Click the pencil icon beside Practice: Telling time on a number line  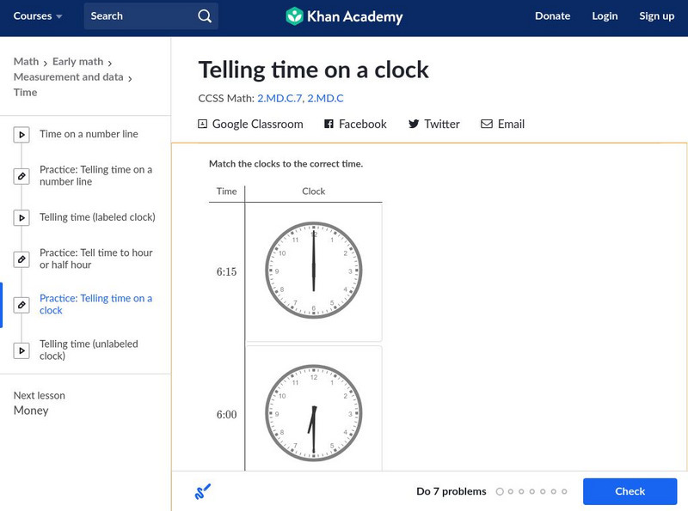[21, 175]
